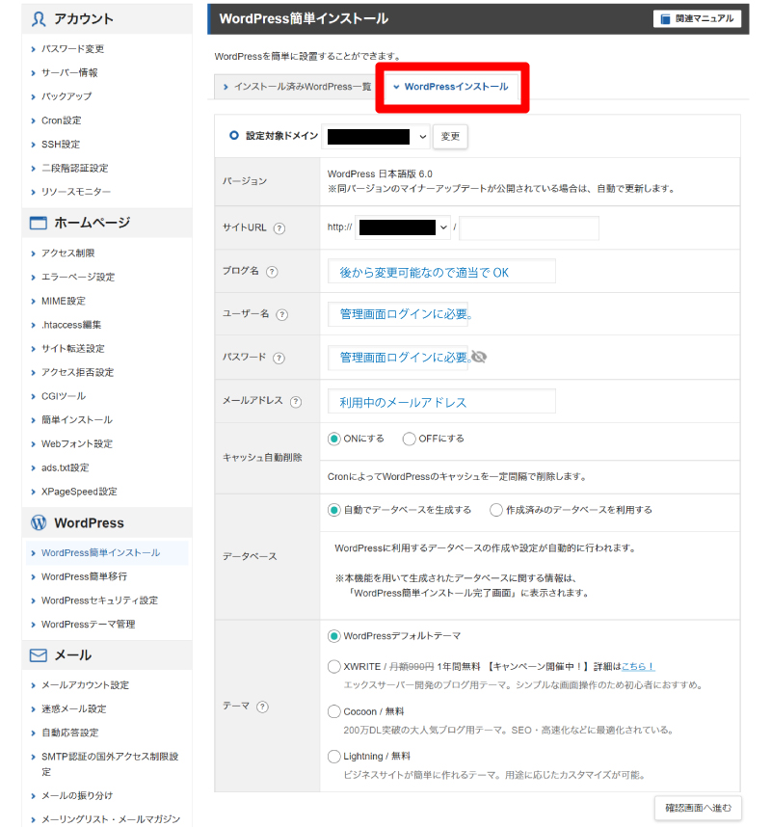Select 自動でデータベースを生成する radio

tap(333, 510)
